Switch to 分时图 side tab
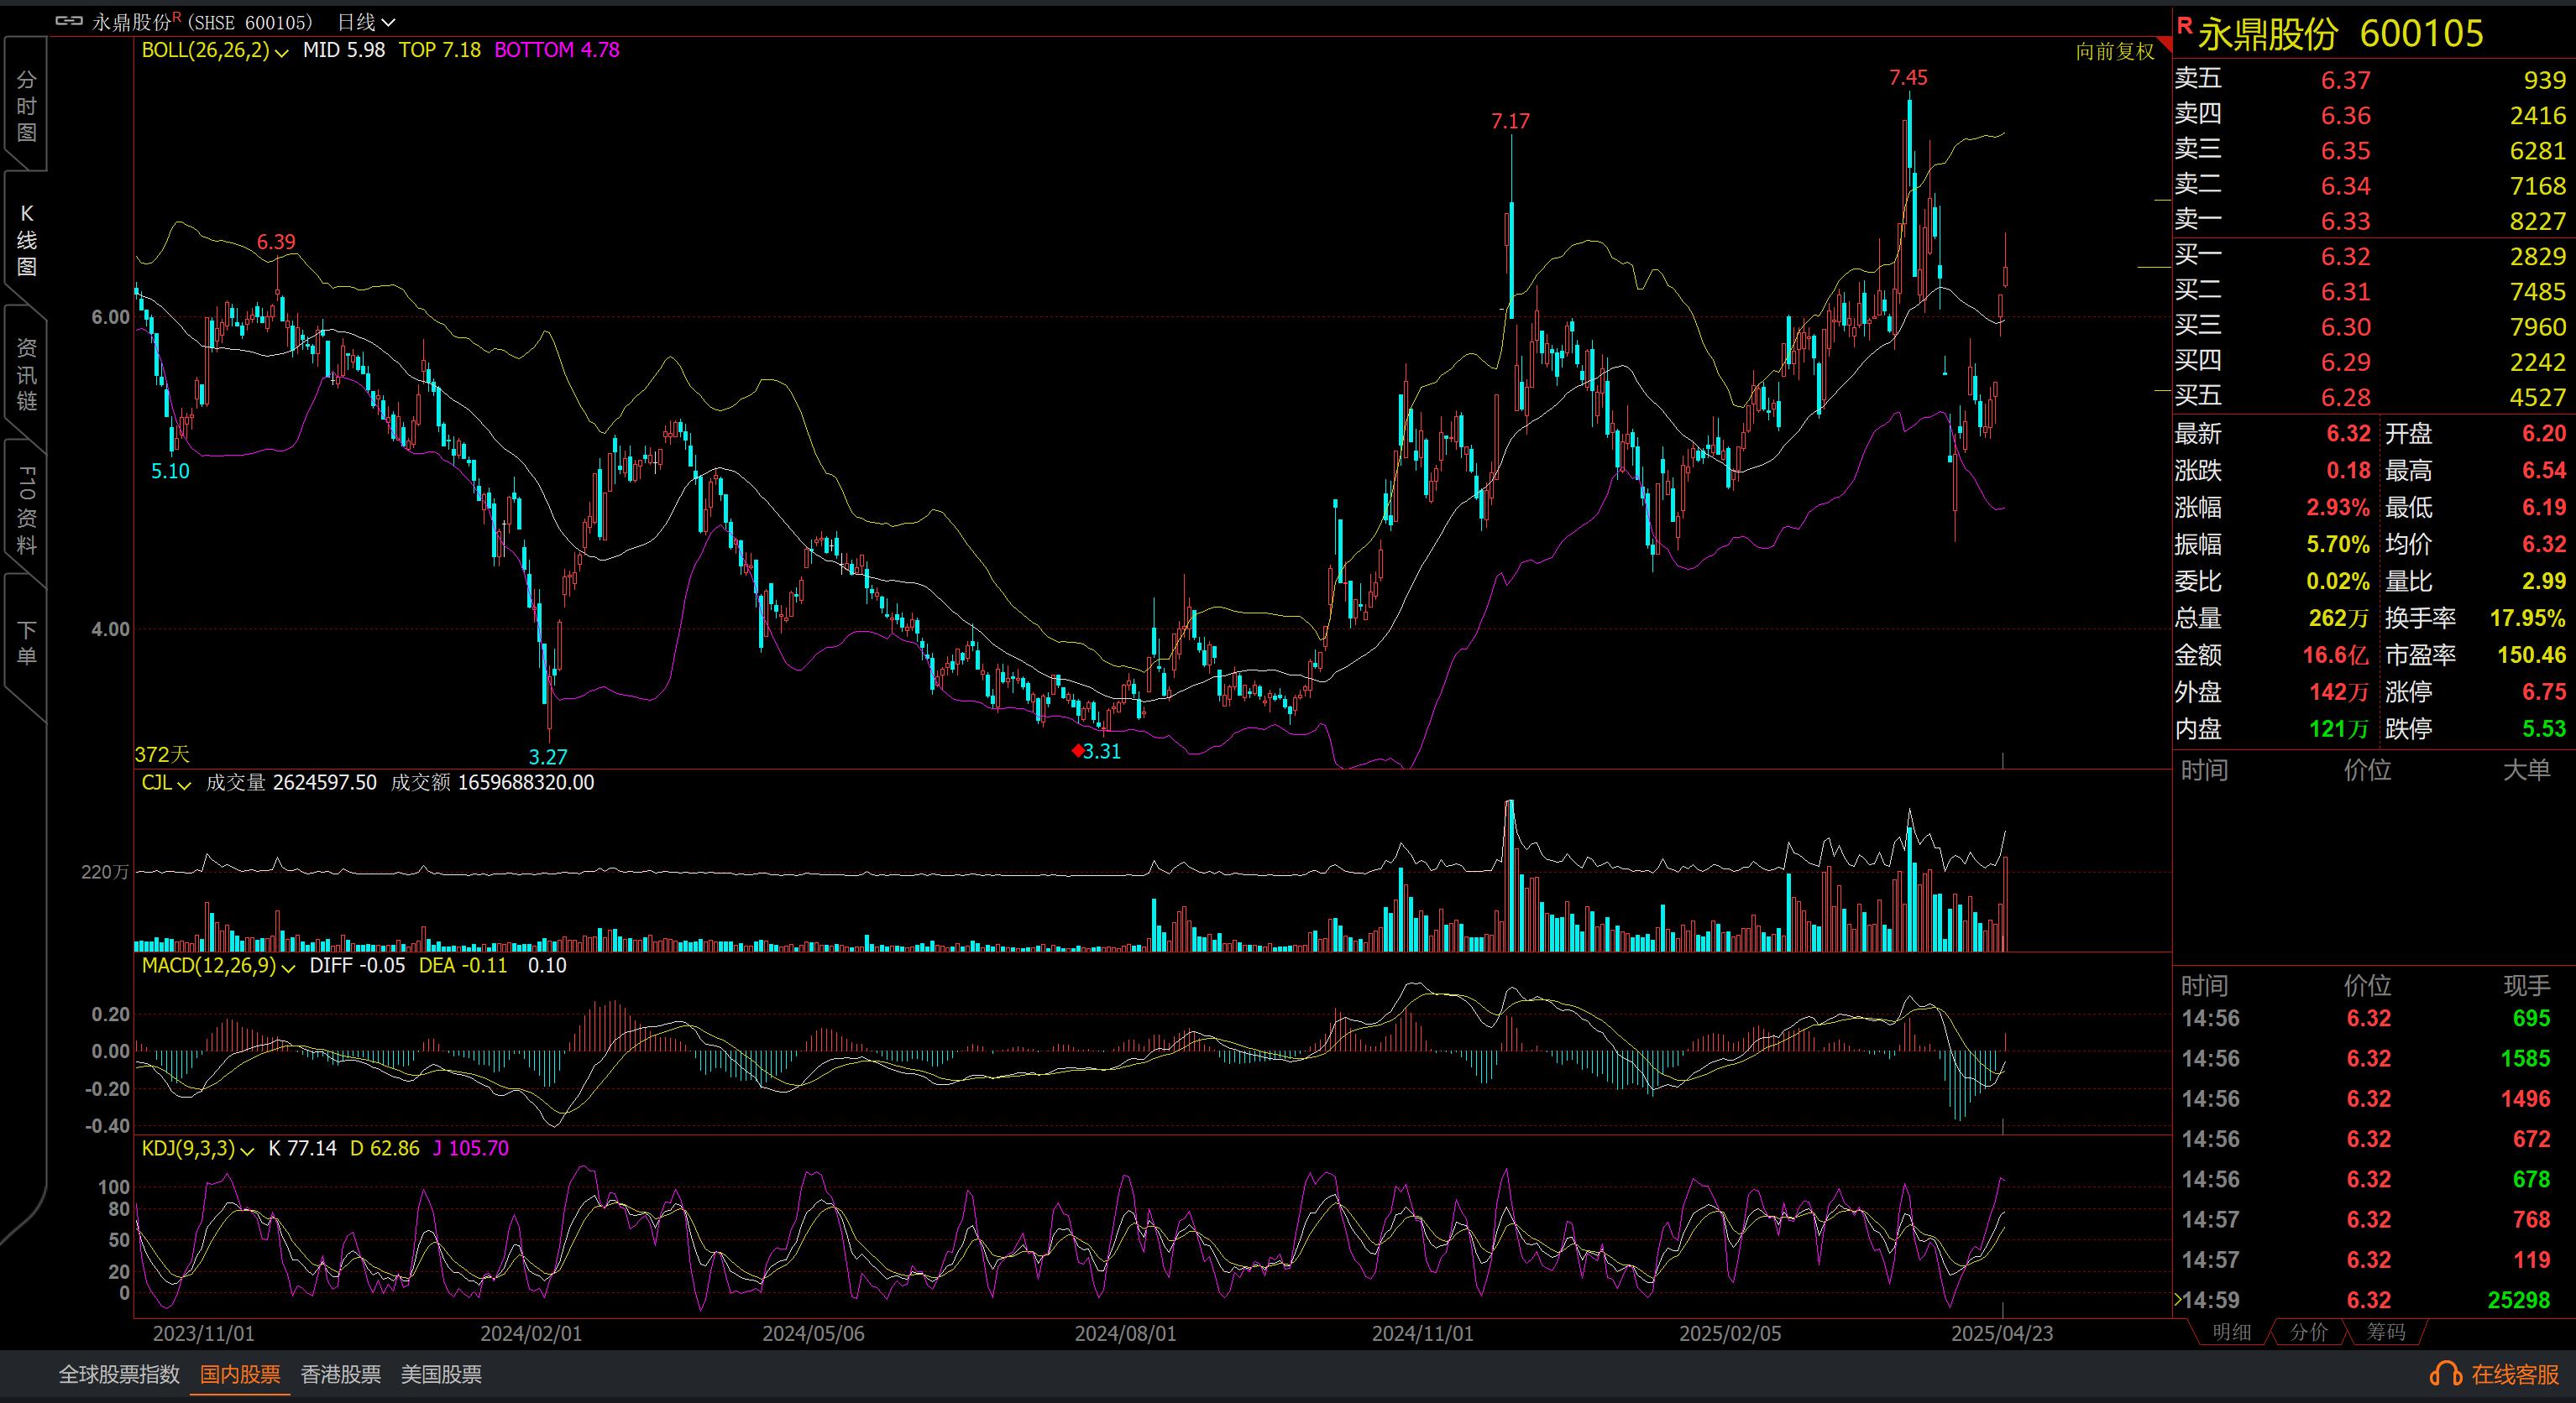The height and width of the screenshot is (1403, 2576). (x=26, y=105)
